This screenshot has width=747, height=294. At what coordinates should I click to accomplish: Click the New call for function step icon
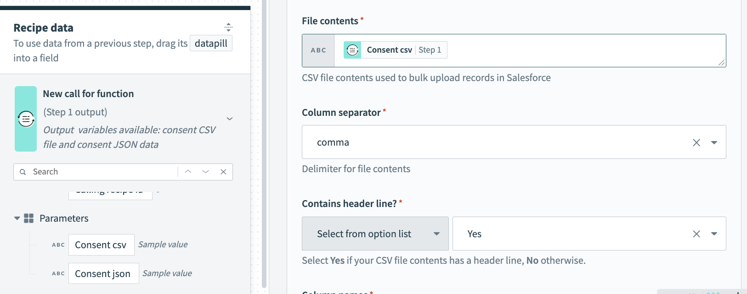[26, 119]
